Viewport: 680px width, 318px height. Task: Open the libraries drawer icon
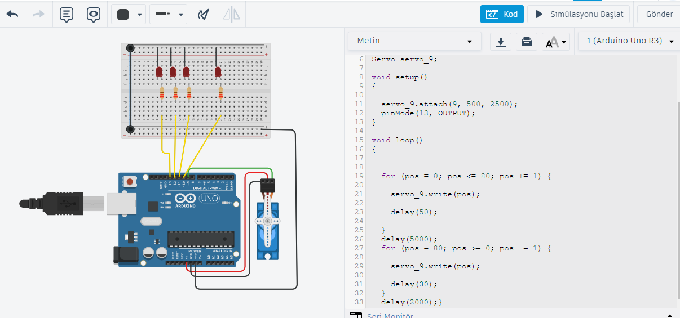point(526,42)
